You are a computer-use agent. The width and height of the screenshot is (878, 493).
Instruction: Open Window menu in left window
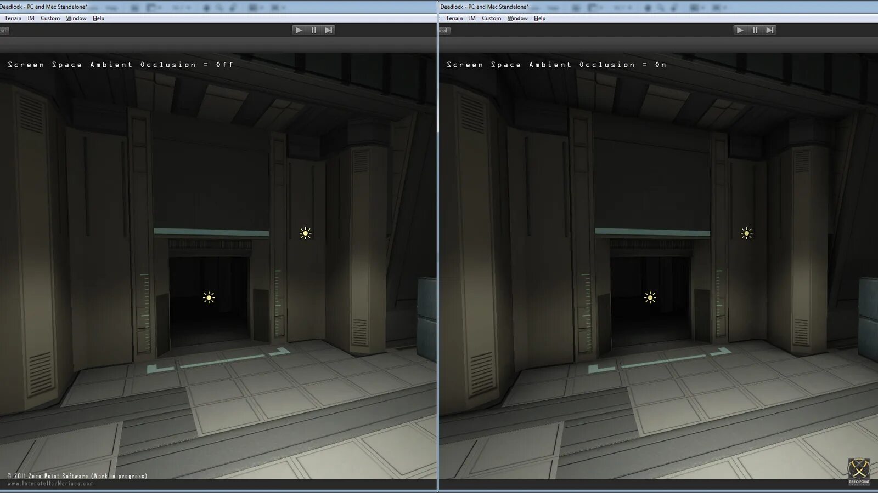coord(76,18)
